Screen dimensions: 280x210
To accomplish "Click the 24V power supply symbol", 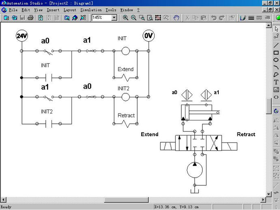I will (x=22, y=36).
